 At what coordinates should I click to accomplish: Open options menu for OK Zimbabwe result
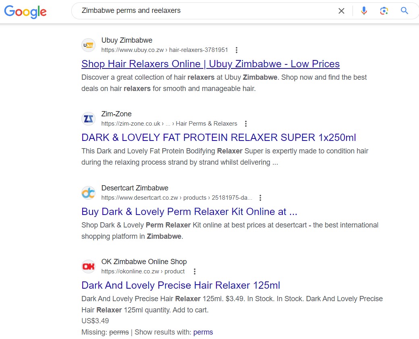tap(195, 271)
